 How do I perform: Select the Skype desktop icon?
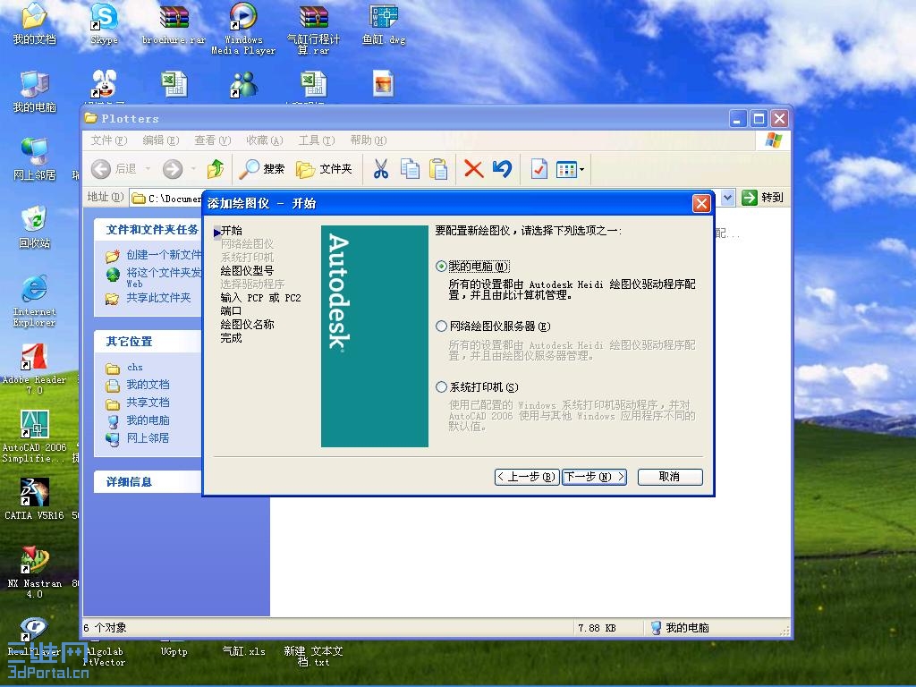tap(105, 25)
